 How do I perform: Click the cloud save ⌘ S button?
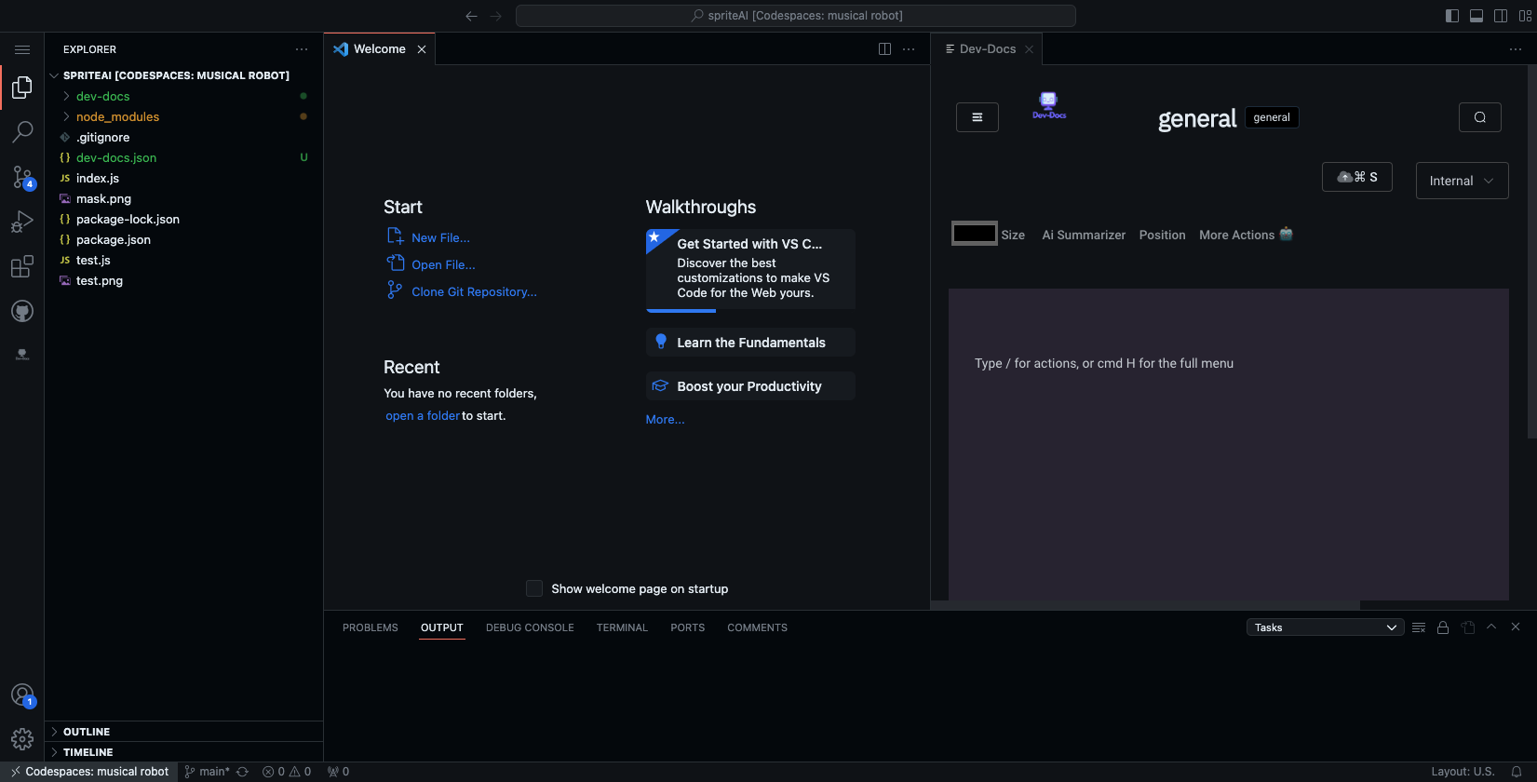click(x=1356, y=177)
